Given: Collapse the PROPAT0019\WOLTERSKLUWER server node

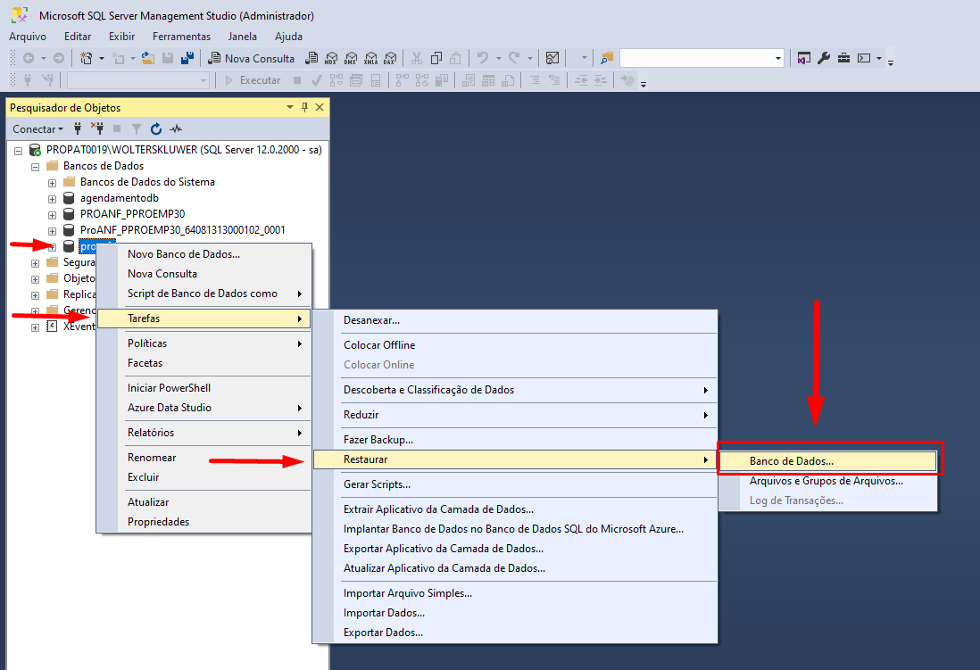Looking at the screenshot, I should (x=18, y=151).
